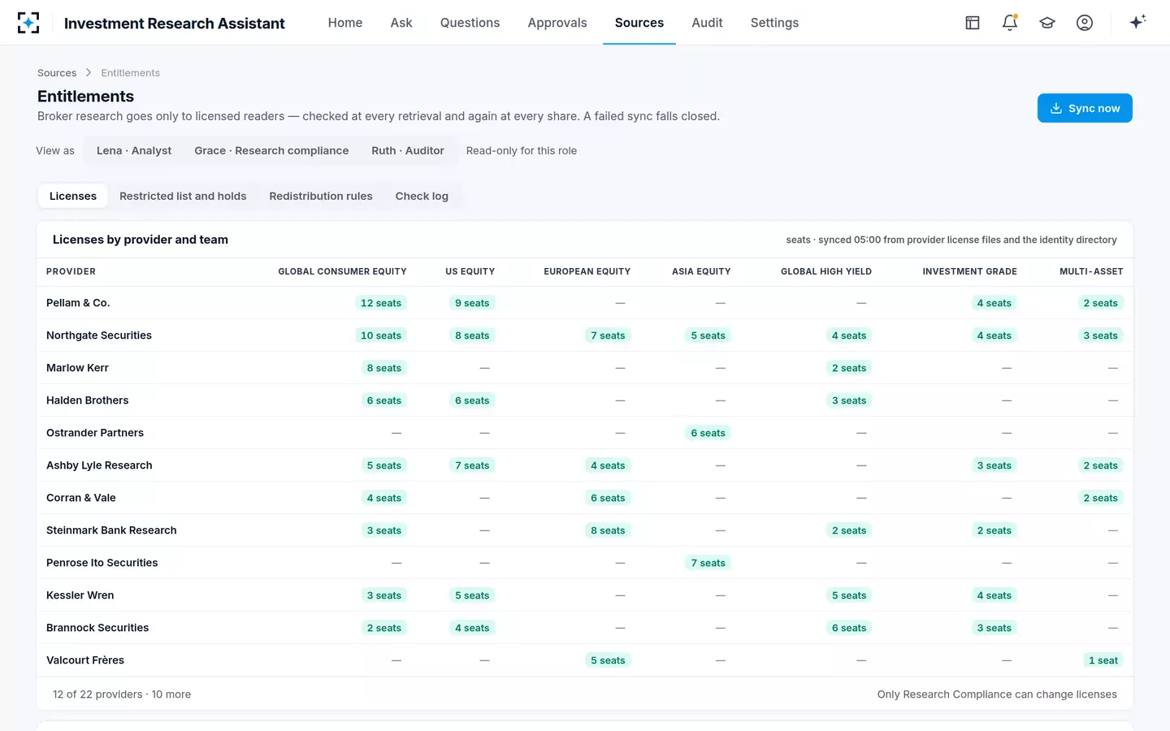This screenshot has width=1170, height=731.
Task: Open the Audit nav item
Action: 707,23
